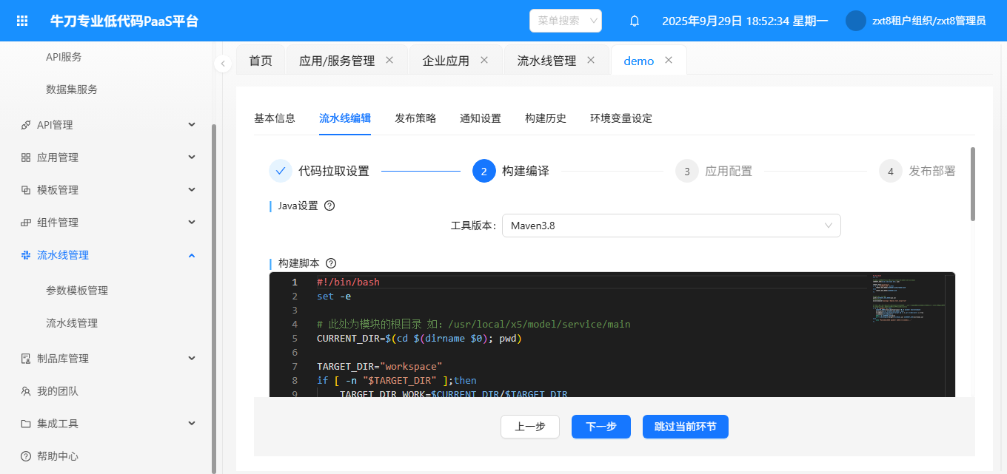Image resolution: width=1007 pixels, height=474 pixels.
Task: Collapse the sidebar with arrow icon
Action: [x=223, y=64]
